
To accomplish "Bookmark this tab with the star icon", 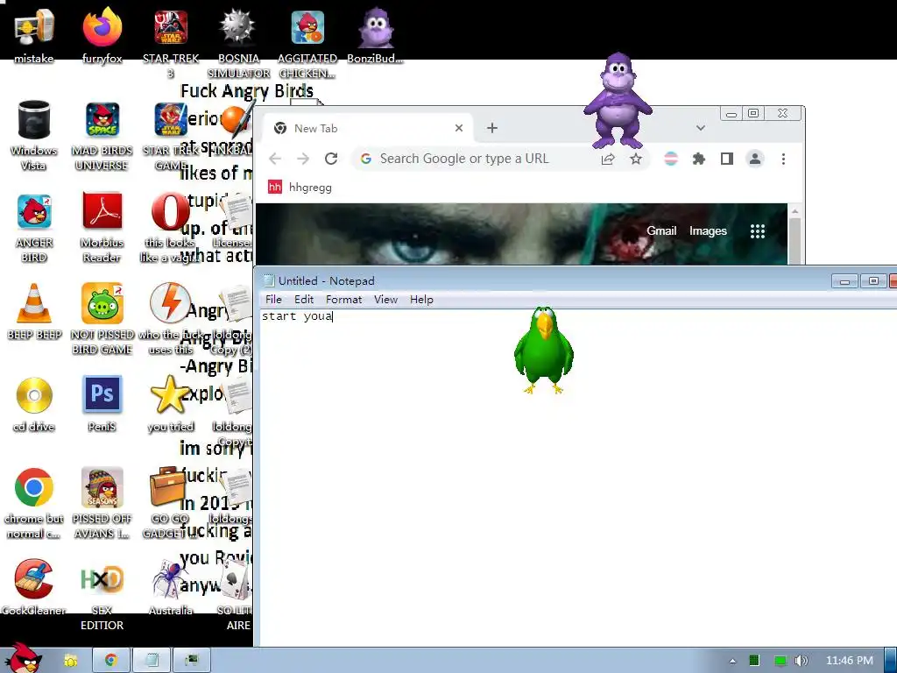I will [x=636, y=159].
